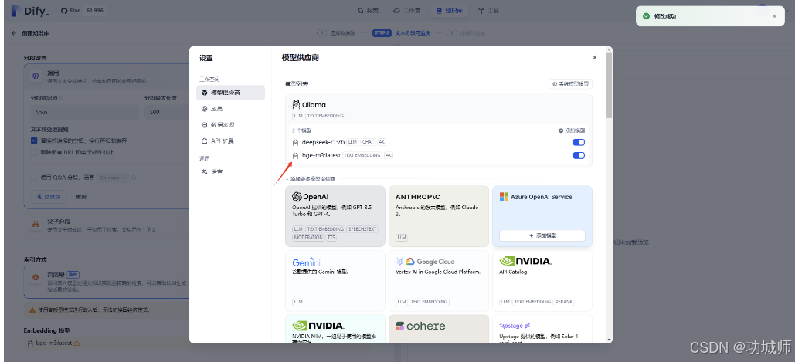
Task: Select the OpenAI provider card
Action: pos(335,215)
